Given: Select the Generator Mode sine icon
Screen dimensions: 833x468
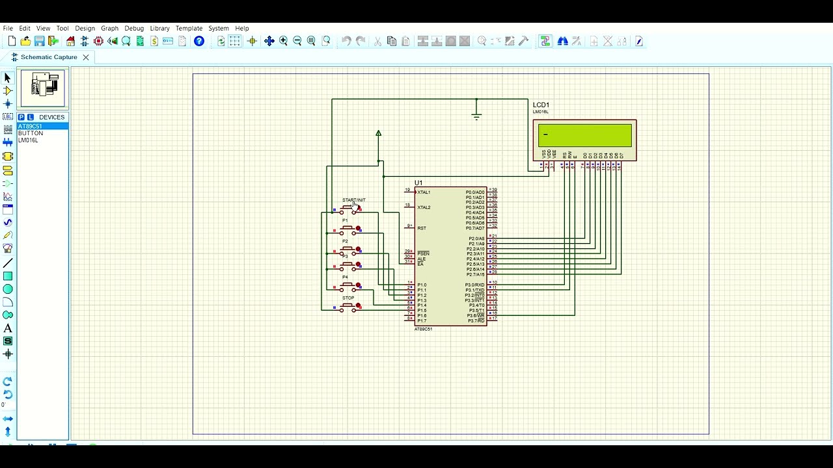Looking at the screenshot, I should (x=8, y=222).
